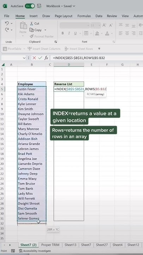Cancel formula entry with the red X
The image size is (143, 255).
click(x=34, y=58)
